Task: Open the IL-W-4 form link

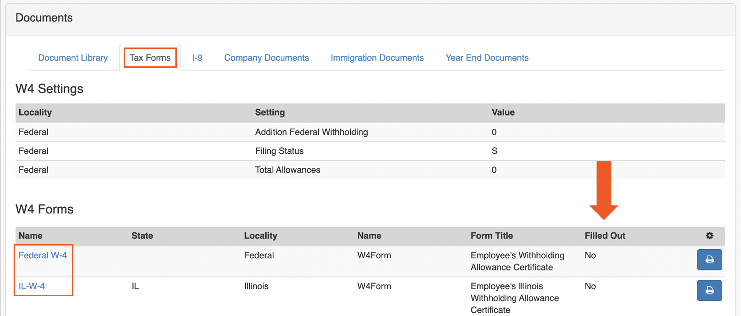Action: coord(32,286)
